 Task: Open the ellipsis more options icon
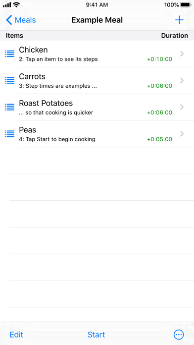179,335
